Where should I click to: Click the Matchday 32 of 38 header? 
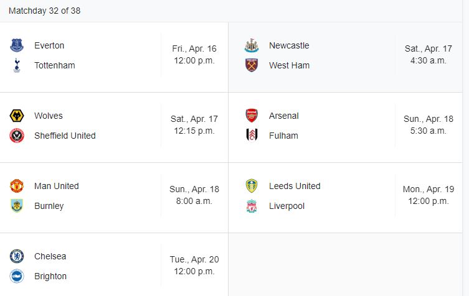coord(45,11)
